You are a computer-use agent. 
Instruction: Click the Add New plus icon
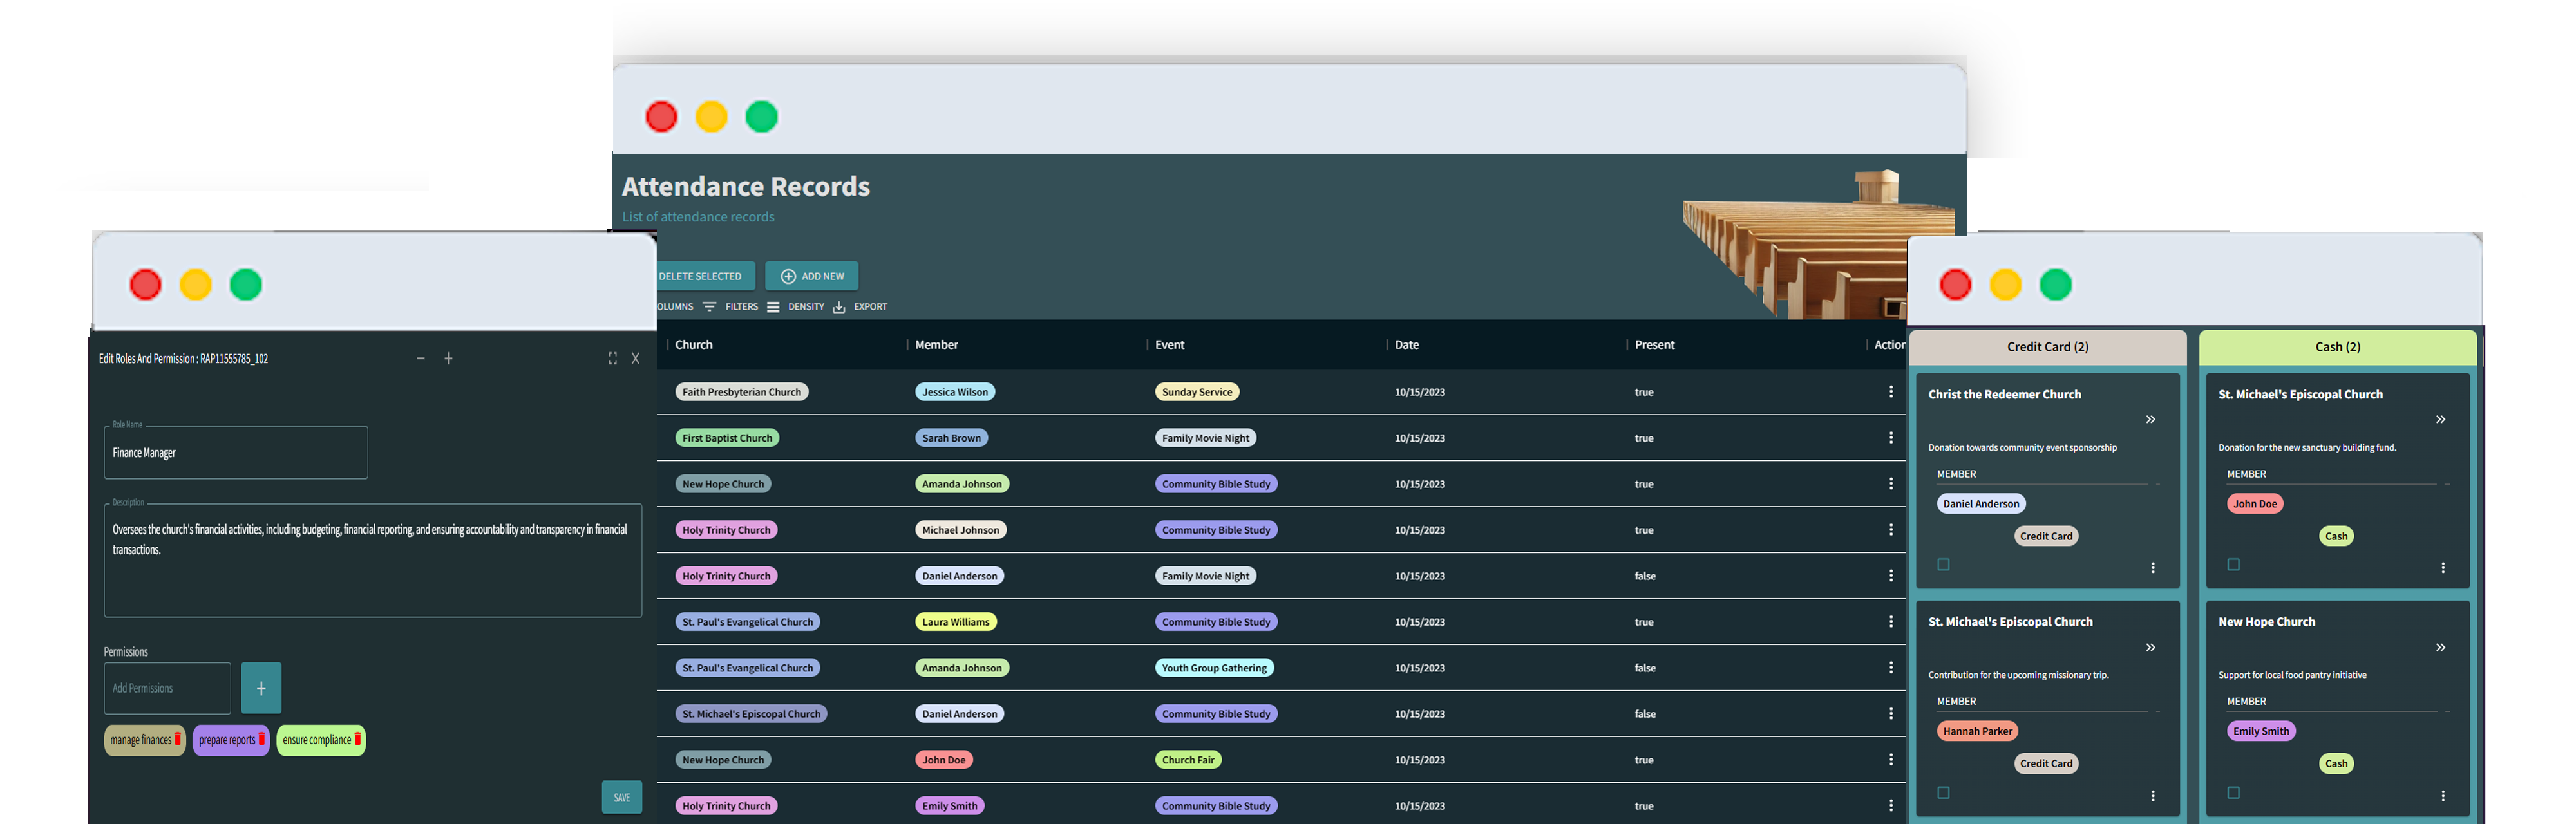[x=787, y=275]
